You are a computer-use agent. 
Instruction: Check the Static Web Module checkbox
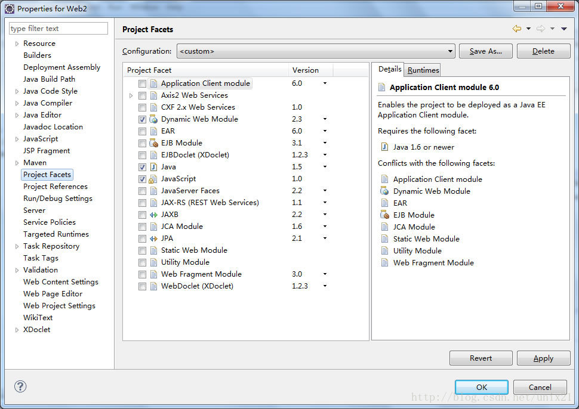(x=142, y=250)
